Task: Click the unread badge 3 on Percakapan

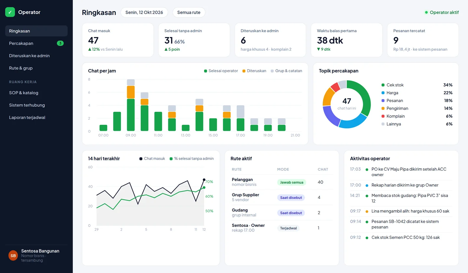Action: (x=60, y=43)
